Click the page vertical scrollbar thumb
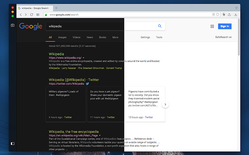 pyautogui.click(x=238, y=37)
